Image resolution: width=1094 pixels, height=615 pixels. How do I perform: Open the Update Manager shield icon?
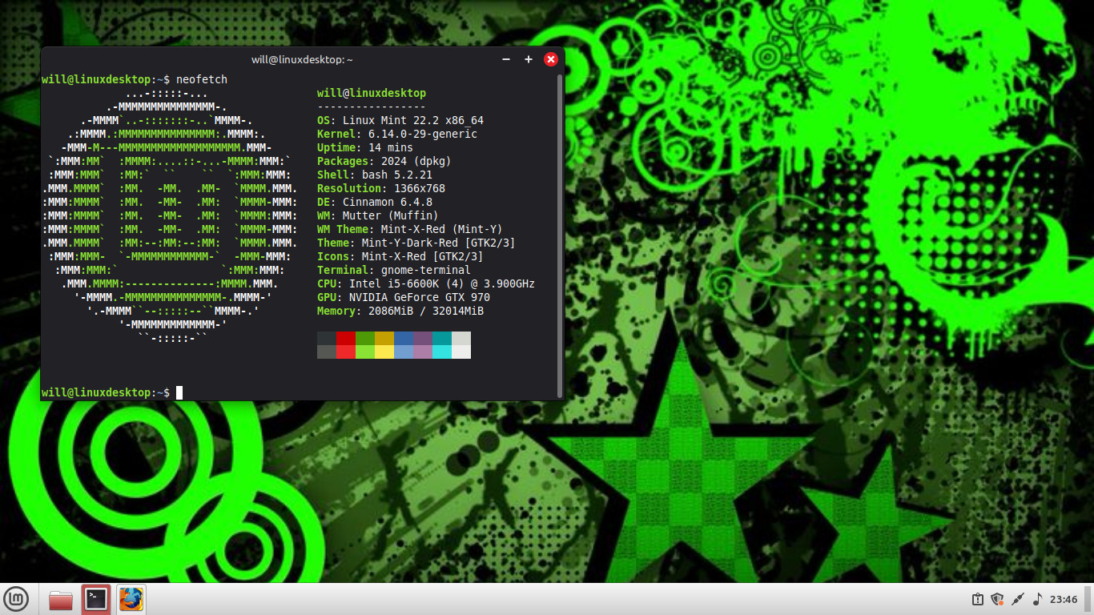pyautogui.click(x=997, y=599)
